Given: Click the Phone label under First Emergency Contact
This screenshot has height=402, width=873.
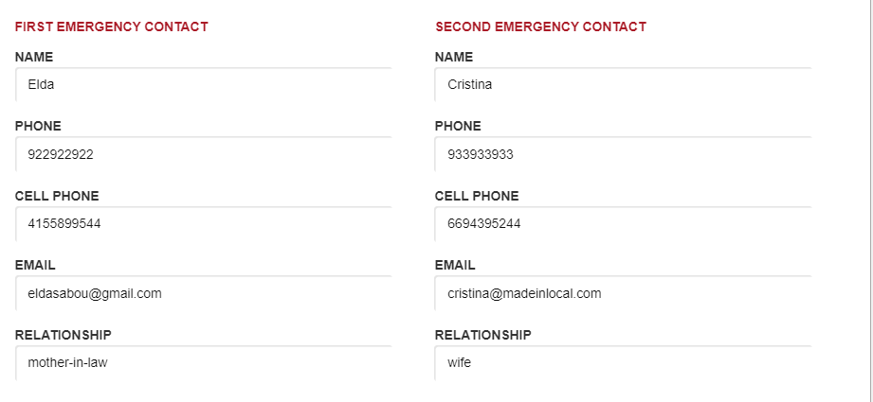Looking at the screenshot, I should pyautogui.click(x=38, y=126).
